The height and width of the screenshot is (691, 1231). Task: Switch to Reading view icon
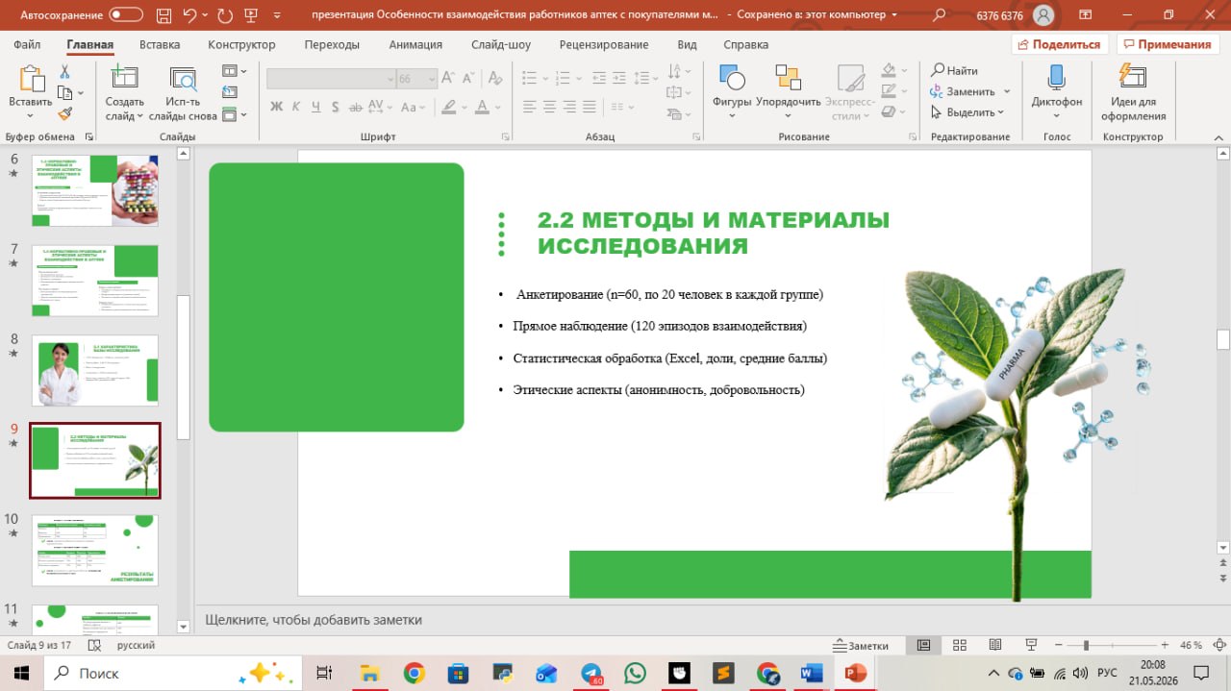point(994,645)
